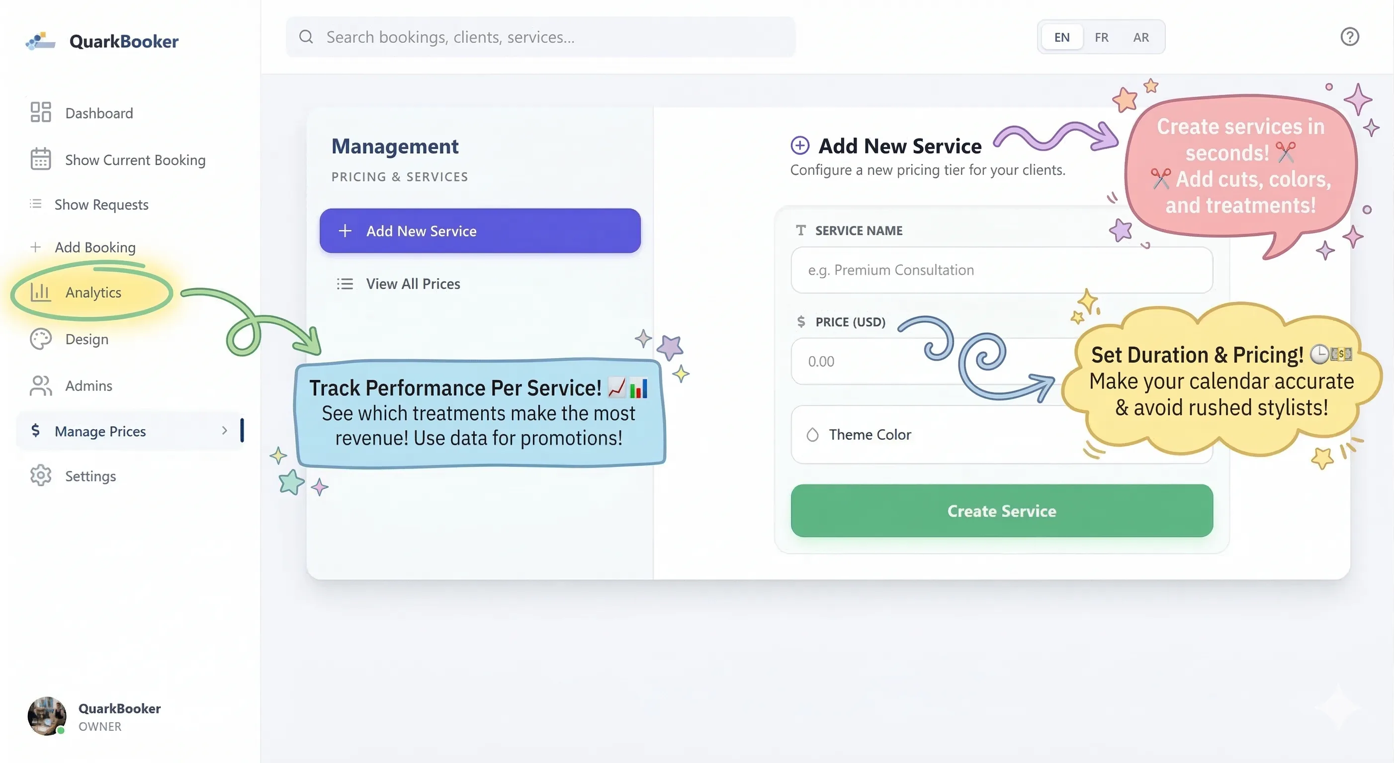Select EN language option

[x=1062, y=37]
